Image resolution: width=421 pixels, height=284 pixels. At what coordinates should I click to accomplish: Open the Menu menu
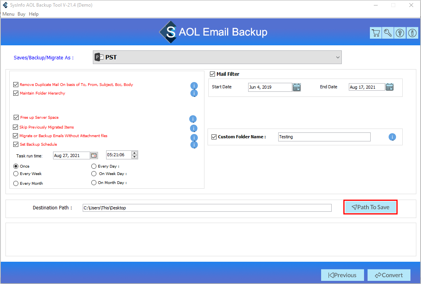point(8,14)
